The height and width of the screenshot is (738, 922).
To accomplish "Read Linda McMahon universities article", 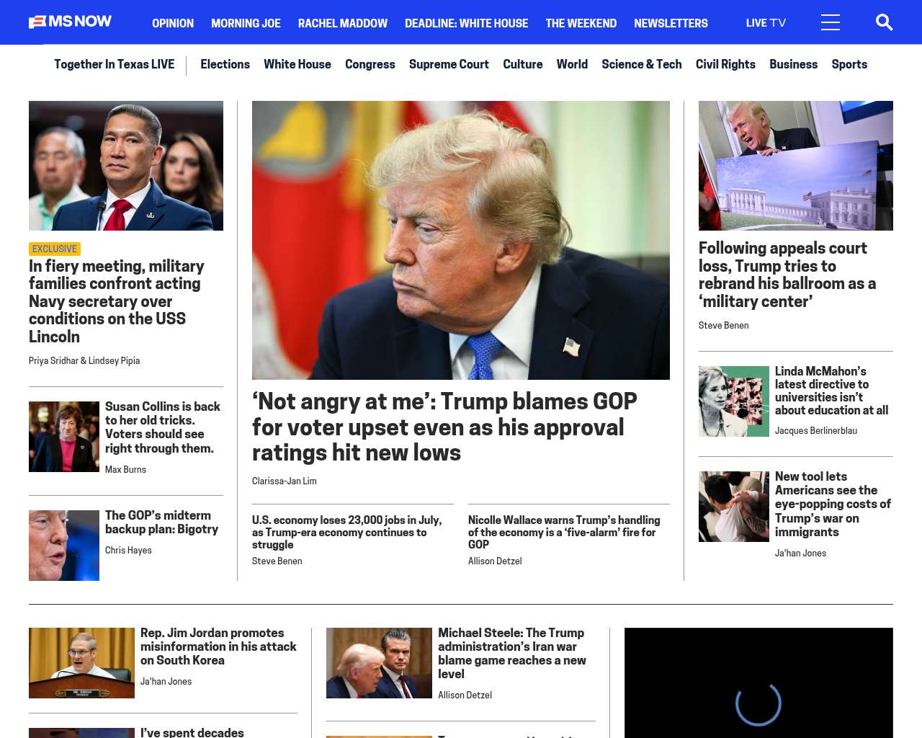I will [831, 391].
